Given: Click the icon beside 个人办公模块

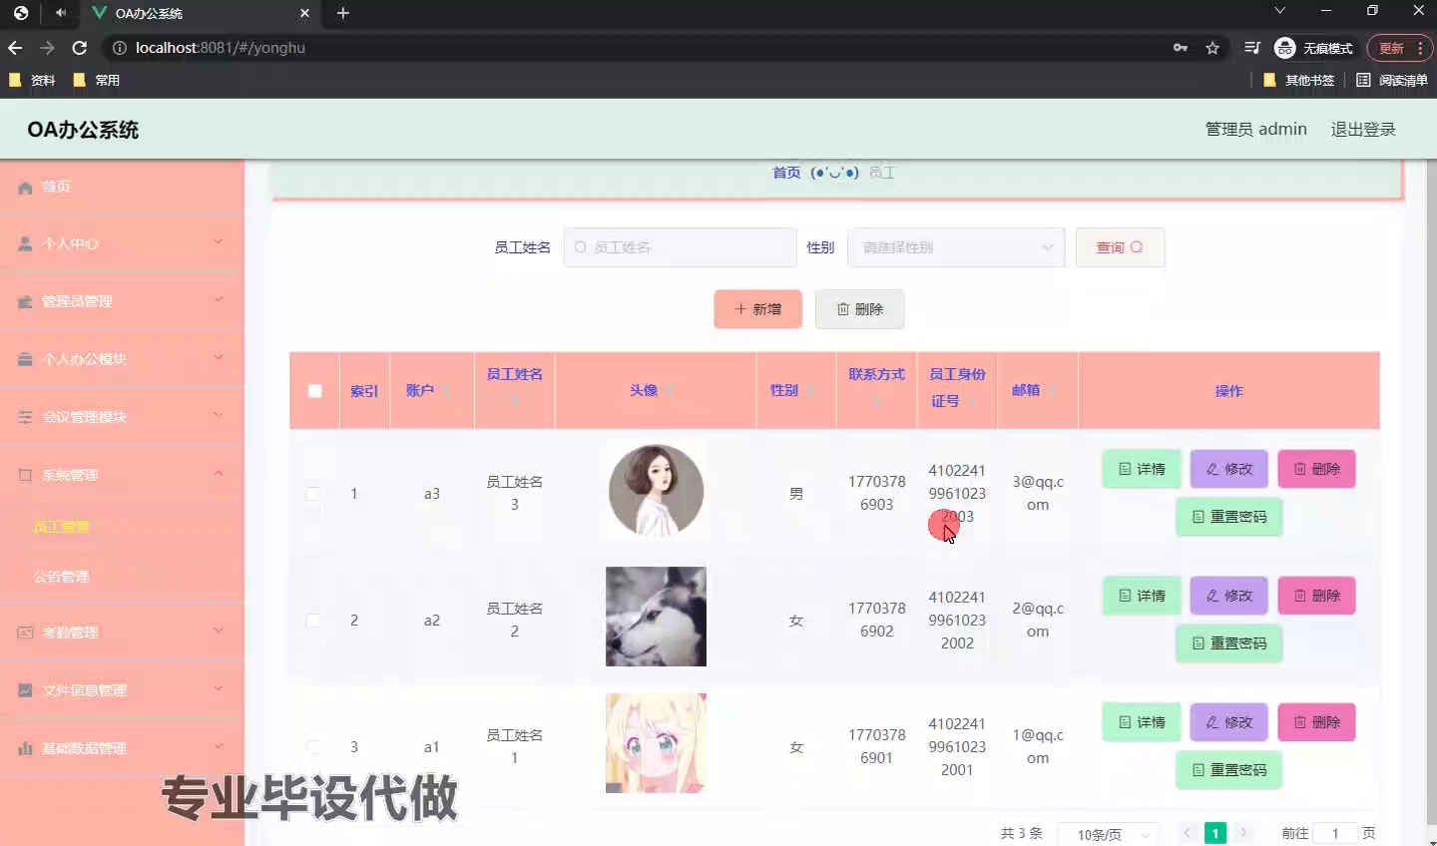Looking at the screenshot, I should tap(25, 359).
